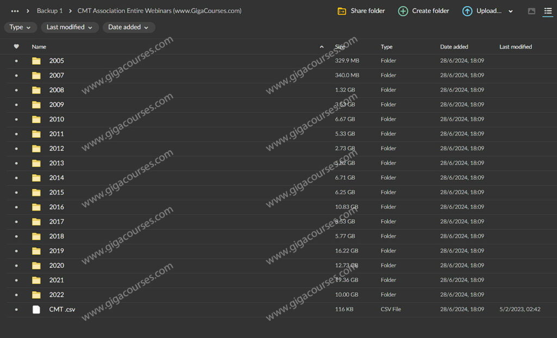Toggle favorite dot for folder 2016
This screenshot has width=557, height=338.
tap(16, 207)
